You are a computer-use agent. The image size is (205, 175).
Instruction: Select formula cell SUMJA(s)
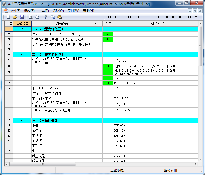tap(156, 60)
